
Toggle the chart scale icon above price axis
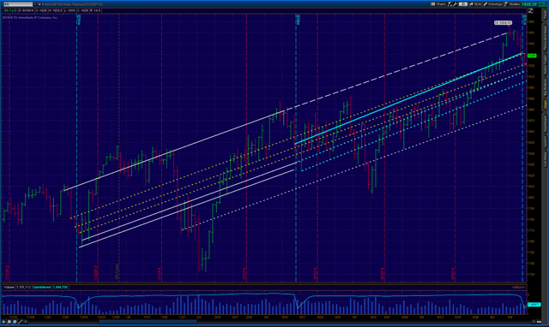tap(531, 11)
